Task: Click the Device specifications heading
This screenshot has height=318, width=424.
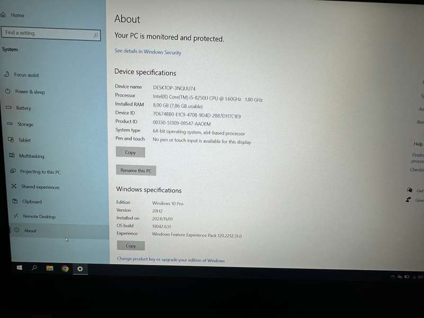Action: pos(145,72)
